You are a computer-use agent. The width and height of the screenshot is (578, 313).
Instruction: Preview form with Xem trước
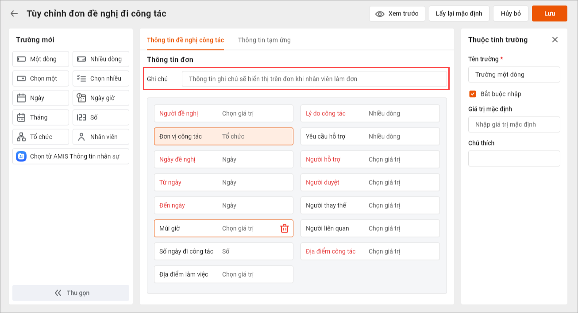(x=397, y=14)
